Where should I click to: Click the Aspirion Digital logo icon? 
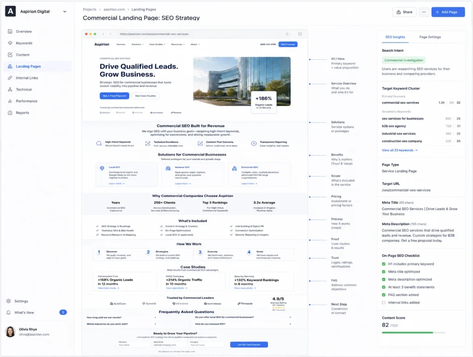point(10,12)
